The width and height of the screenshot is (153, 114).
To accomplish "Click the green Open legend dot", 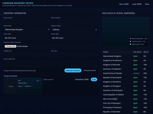I will tap(130, 44).
